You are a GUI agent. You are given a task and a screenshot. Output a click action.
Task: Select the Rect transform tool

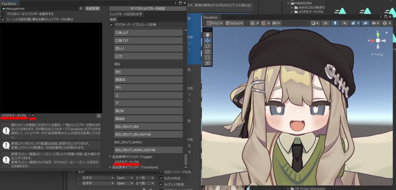(208, 57)
